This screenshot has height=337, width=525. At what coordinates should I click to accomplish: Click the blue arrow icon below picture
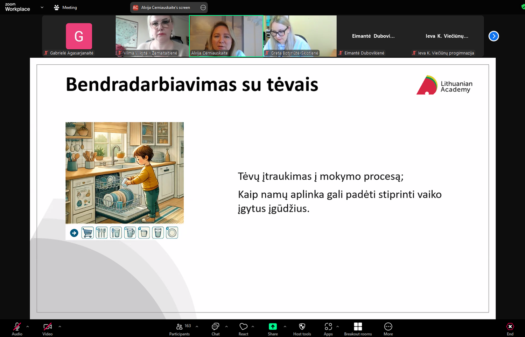click(x=74, y=233)
